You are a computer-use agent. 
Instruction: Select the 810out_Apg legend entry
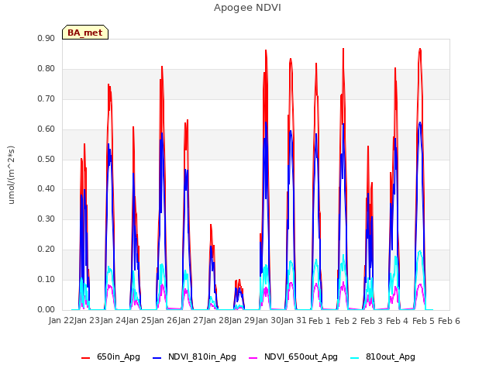tap(383, 356)
